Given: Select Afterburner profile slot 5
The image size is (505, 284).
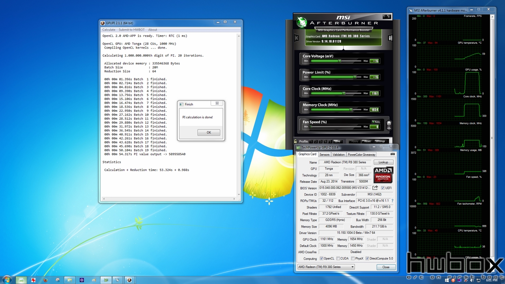Looking at the screenshot, I should [x=330, y=141].
